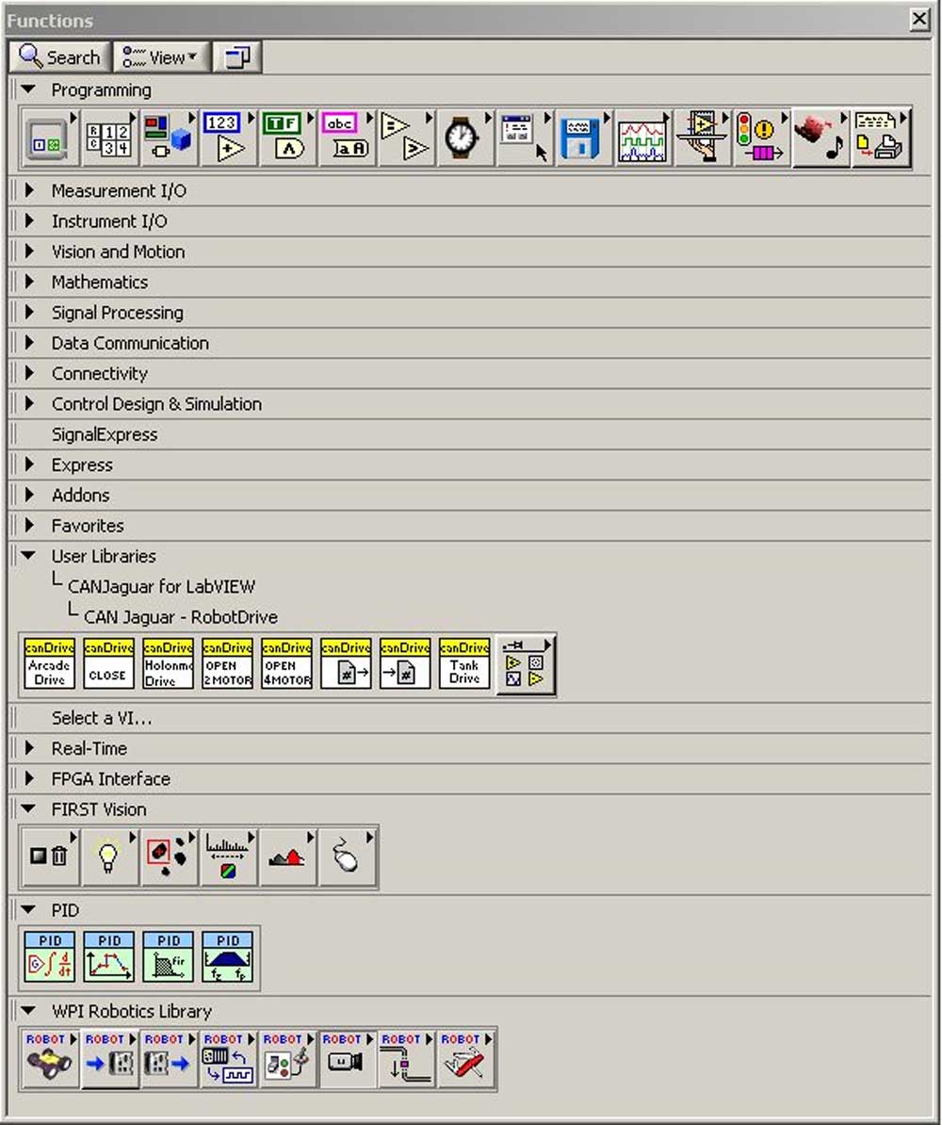Select the canDrive Holonomic Drive VI

coord(168,663)
